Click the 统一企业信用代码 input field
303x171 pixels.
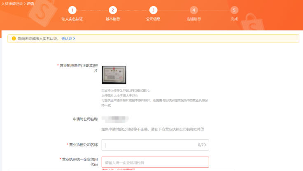pos(155,162)
